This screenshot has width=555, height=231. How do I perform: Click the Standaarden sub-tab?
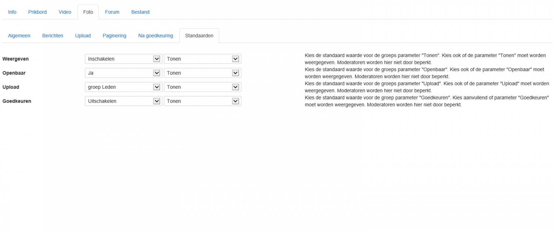(x=199, y=35)
